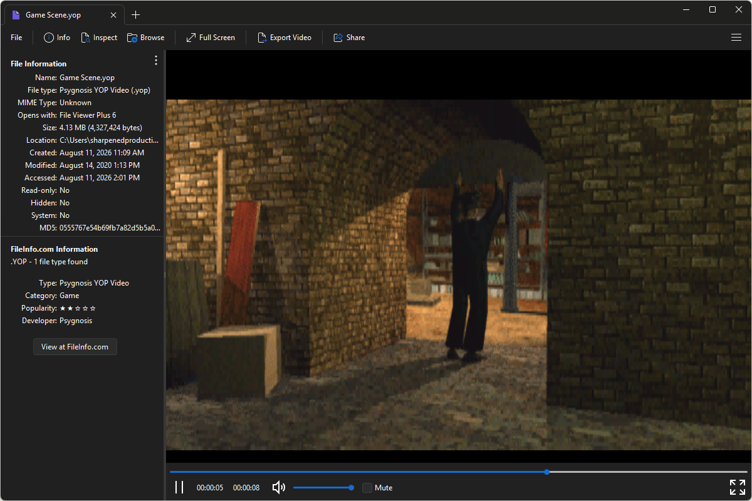The height and width of the screenshot is (501, 752).
Task: Click the Location path value
Action: click(110, 140)
